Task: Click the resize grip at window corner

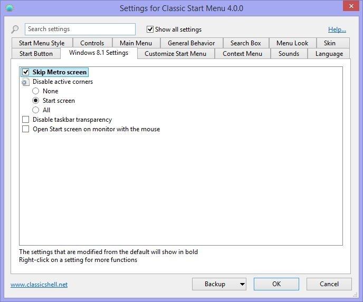Action: click(355, 295)
